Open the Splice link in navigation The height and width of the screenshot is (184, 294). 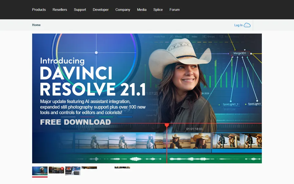click(158, 10)
